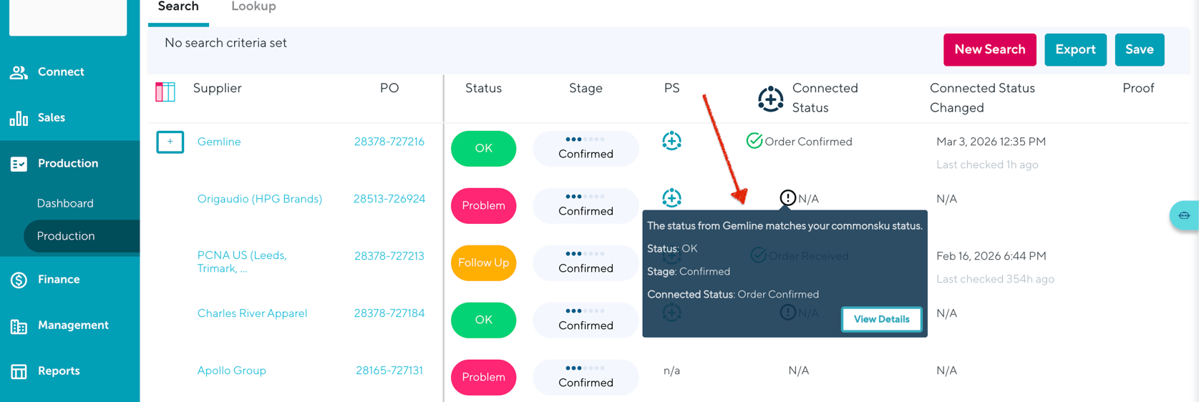Click the 'Feb 16, 2026 6:44 PM' cell

[x=991, y=256]
